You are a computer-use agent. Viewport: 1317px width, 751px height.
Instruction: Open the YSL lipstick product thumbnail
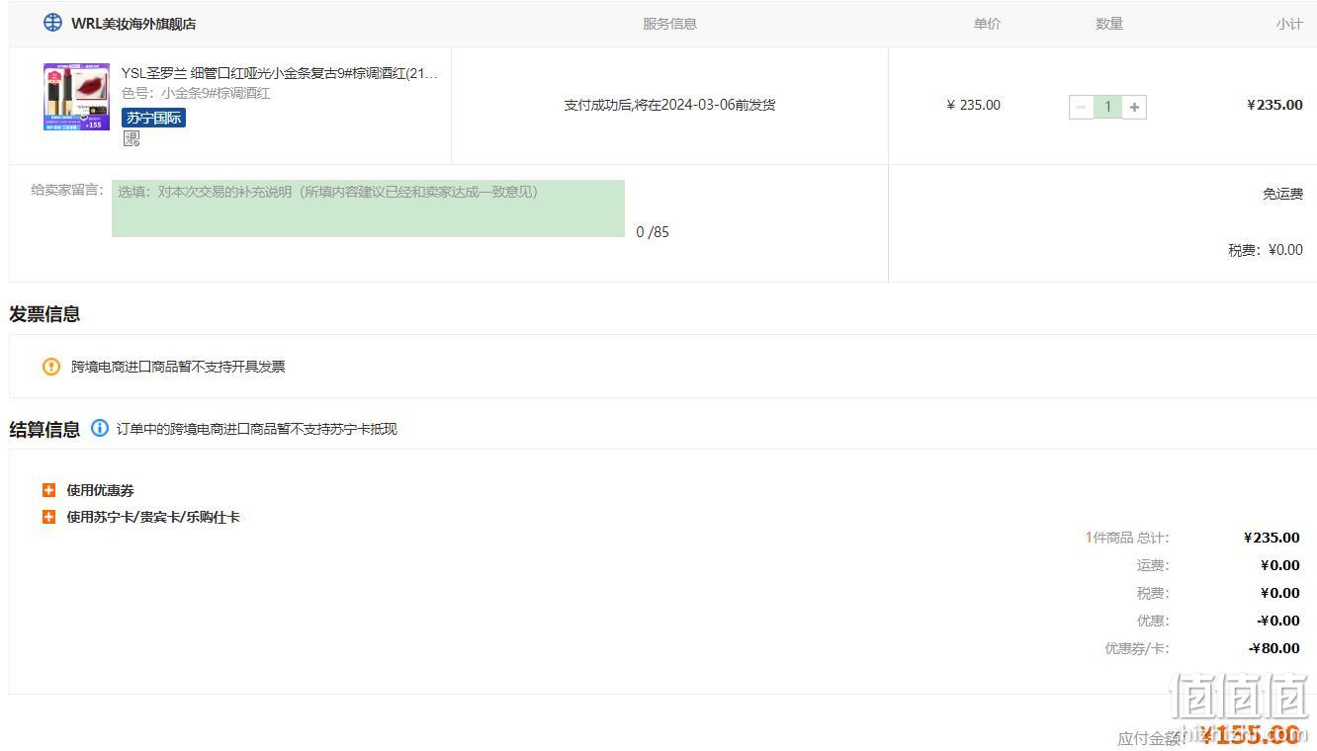pos(76,97)
